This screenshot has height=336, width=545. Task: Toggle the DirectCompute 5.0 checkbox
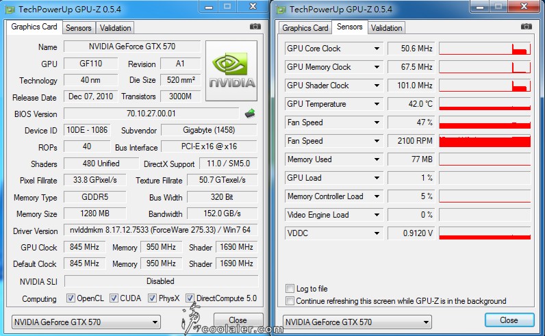pyautogui.click(x=190, y=298)
